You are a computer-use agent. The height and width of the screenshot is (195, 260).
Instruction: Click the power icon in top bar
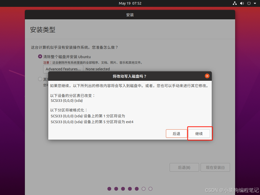coord(249,3)
